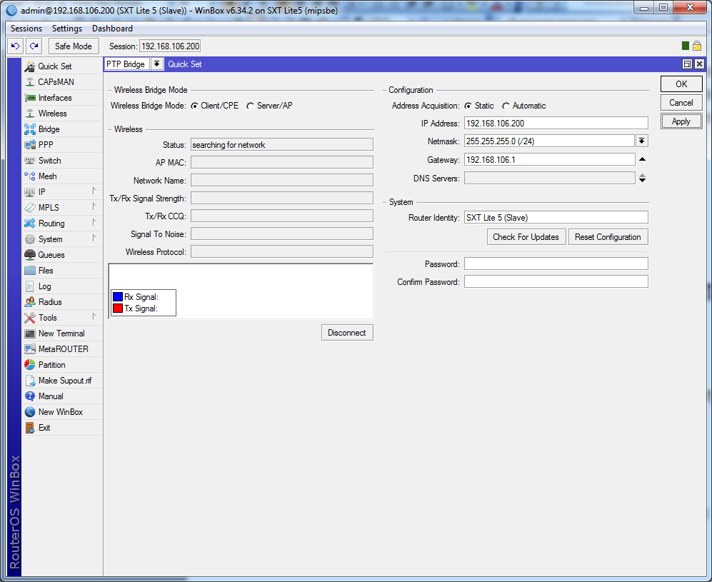Click the Undo arrow in toolbar
Viewport: 712px width, 582px height.
tap(16, 46)
